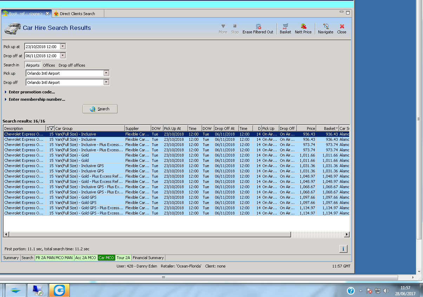Close the Book. ref. tab
Image resolution: width=423 pixels, height=297 pixels.
pos(47,13)
